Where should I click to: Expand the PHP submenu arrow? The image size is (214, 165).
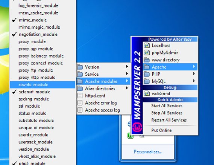[x=194, y=74]
